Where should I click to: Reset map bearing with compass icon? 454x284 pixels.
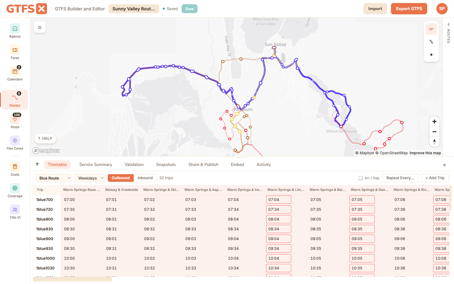click(x=434, y=142)
